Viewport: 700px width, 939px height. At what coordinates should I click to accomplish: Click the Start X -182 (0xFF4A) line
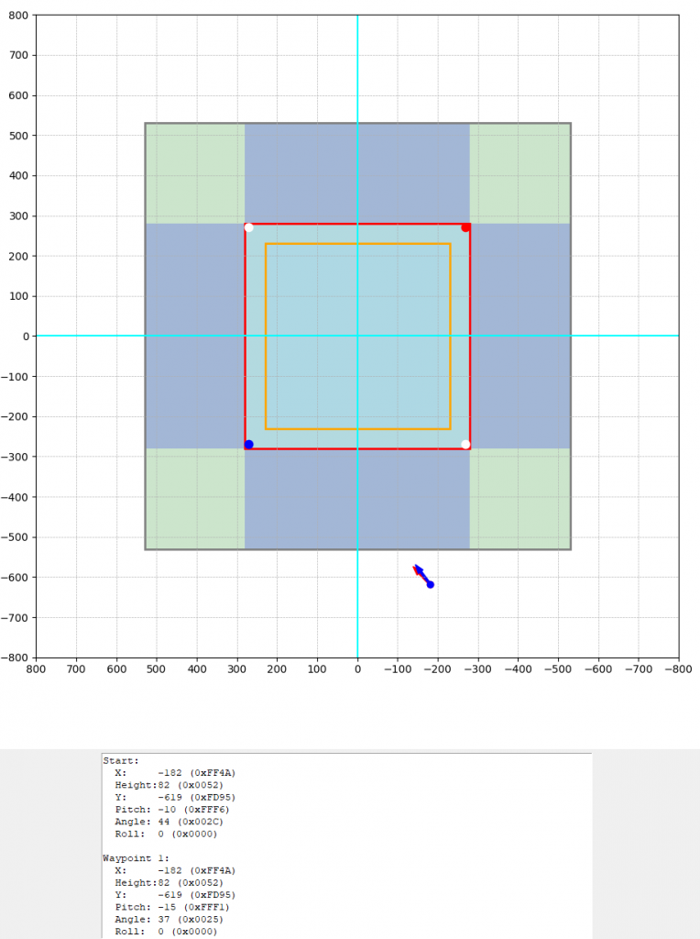175,773
